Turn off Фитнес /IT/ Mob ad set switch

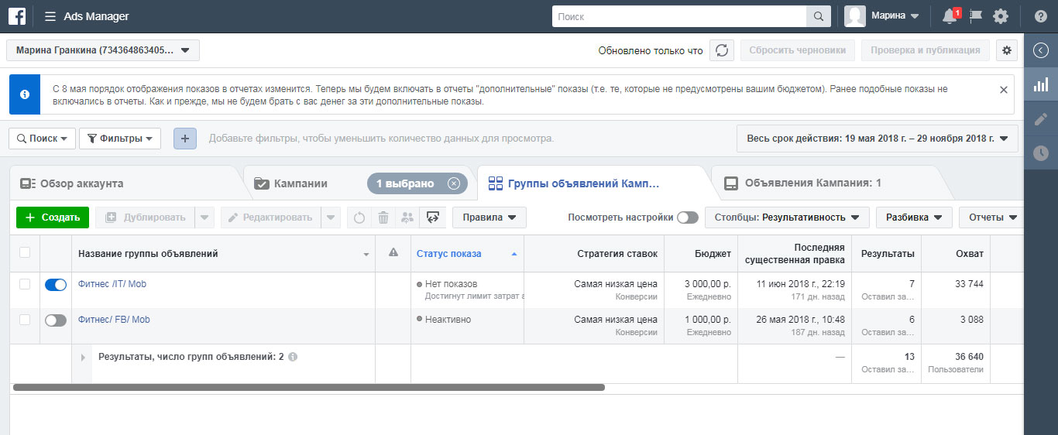tap(56, 285)
